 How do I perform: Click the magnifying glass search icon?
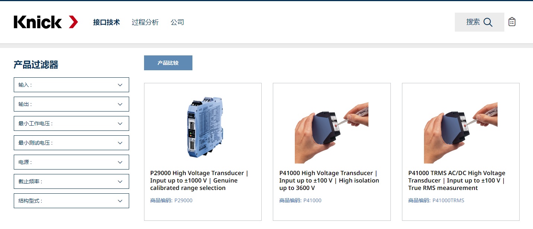point(488,22)
